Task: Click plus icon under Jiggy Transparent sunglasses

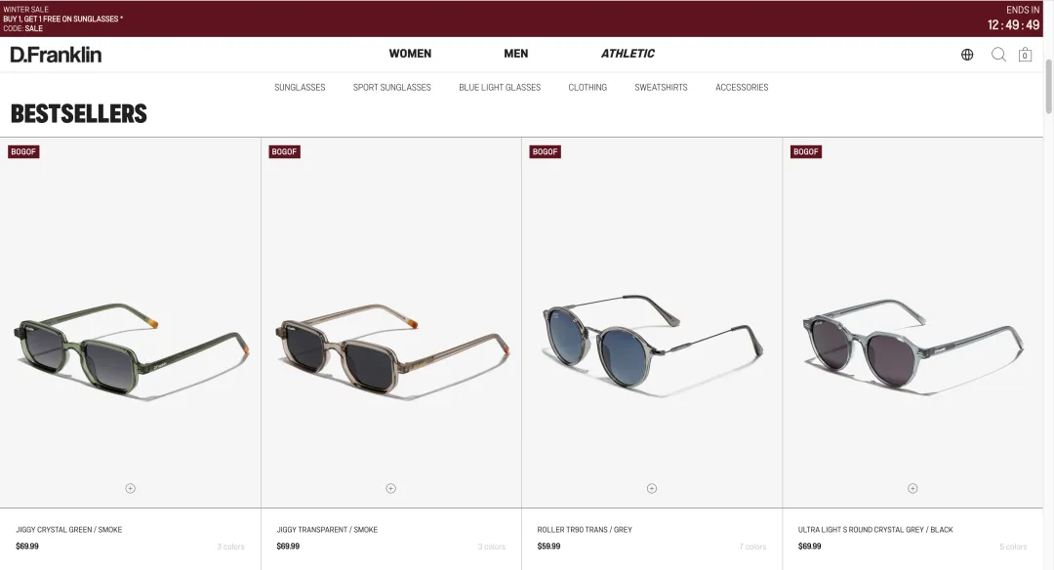Action: point(390,489)
